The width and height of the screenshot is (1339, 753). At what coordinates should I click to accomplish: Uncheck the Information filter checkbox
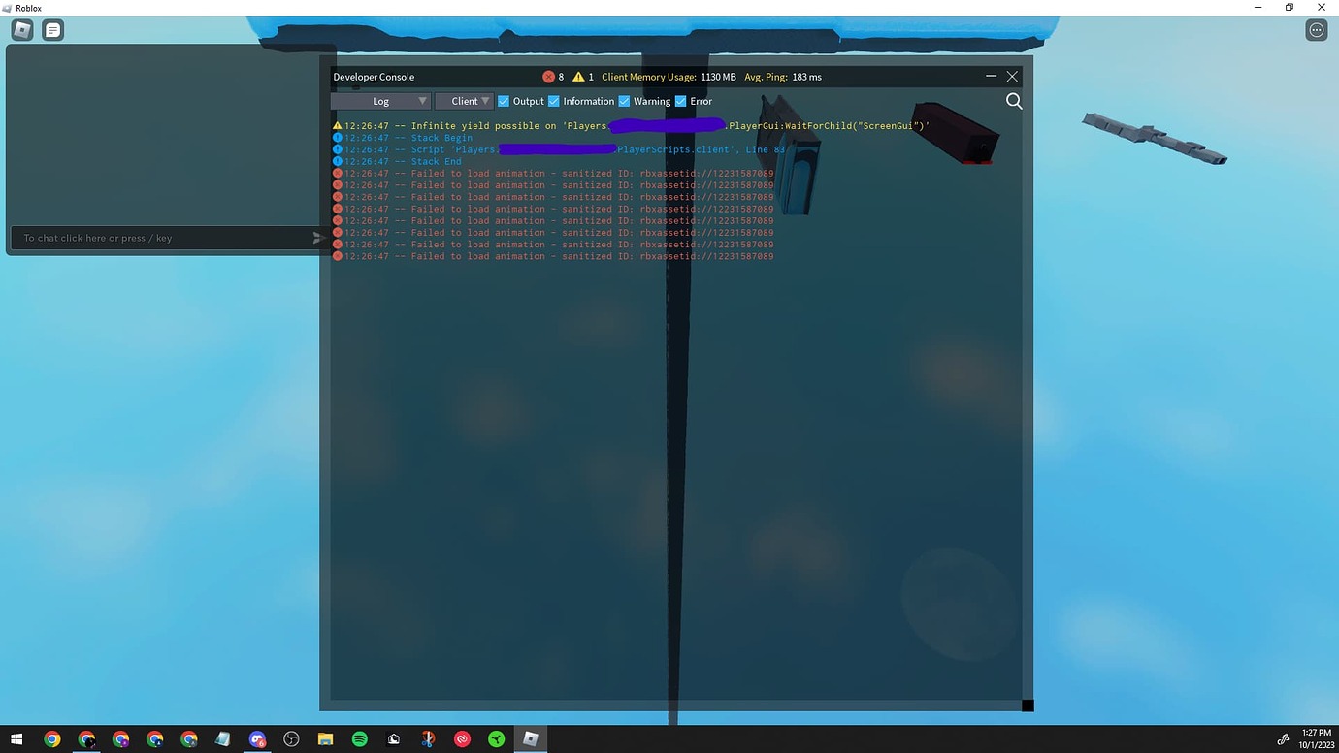tap(554, 101)
